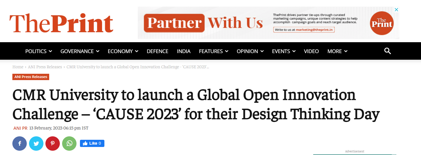Select India in the navigation bar
Image resolution: width=421 pixels, height=155 pixels.
click(x=183, y=51)
